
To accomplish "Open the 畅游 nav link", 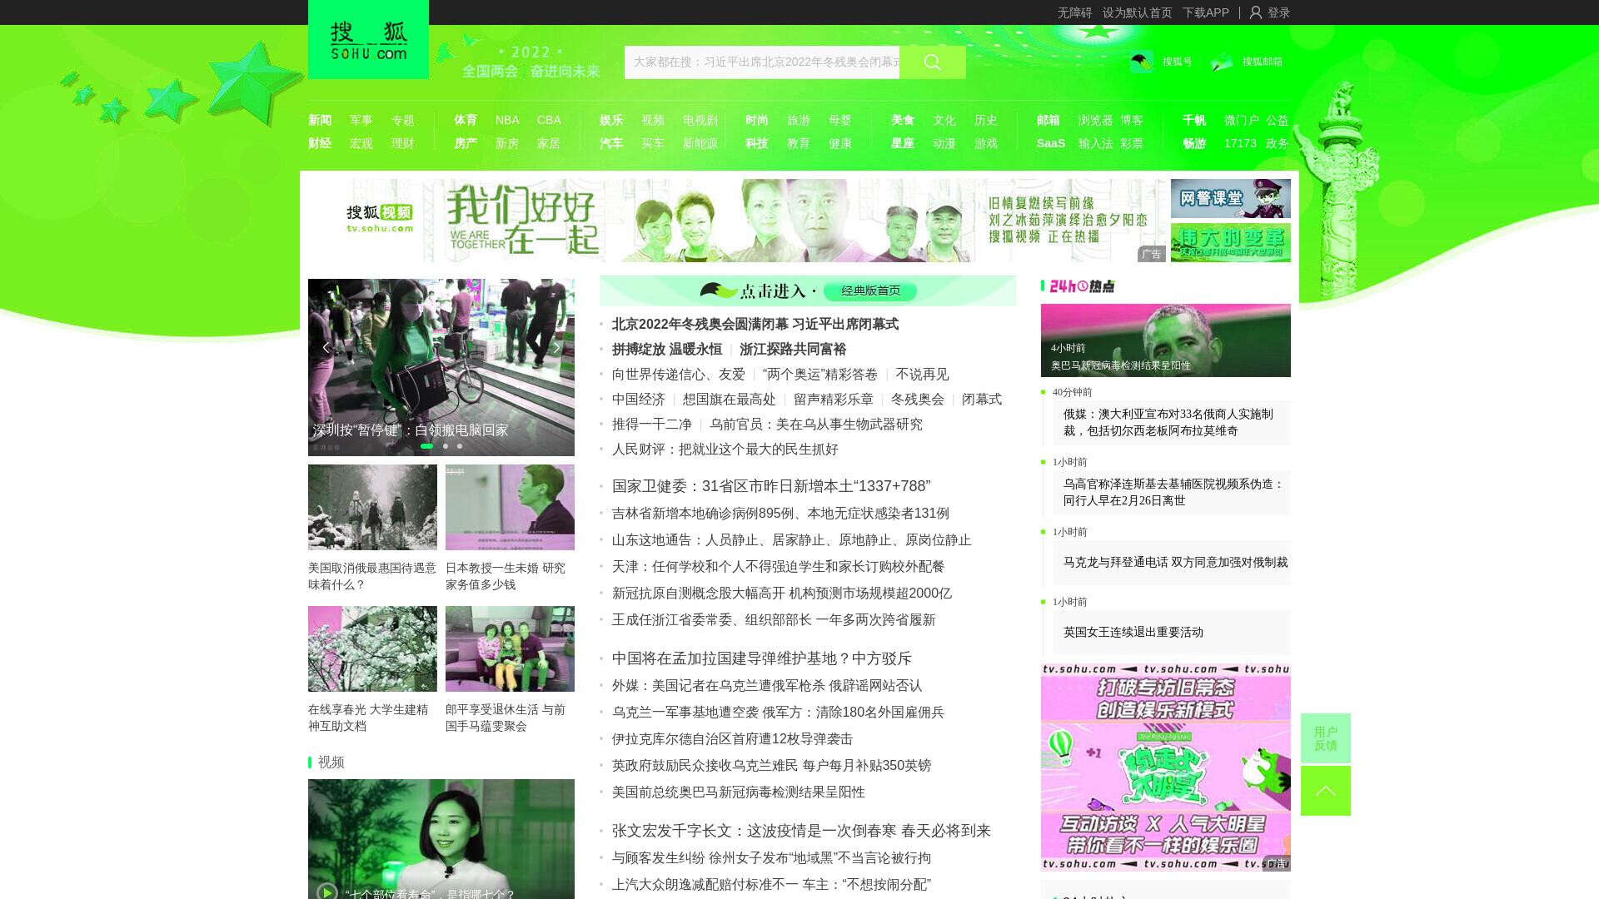I will [x=1194, y=143].
